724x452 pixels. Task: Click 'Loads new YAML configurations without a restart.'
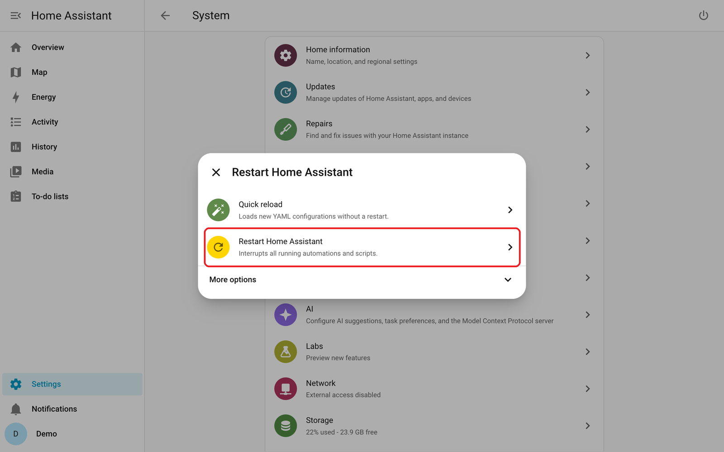[314, 217]
